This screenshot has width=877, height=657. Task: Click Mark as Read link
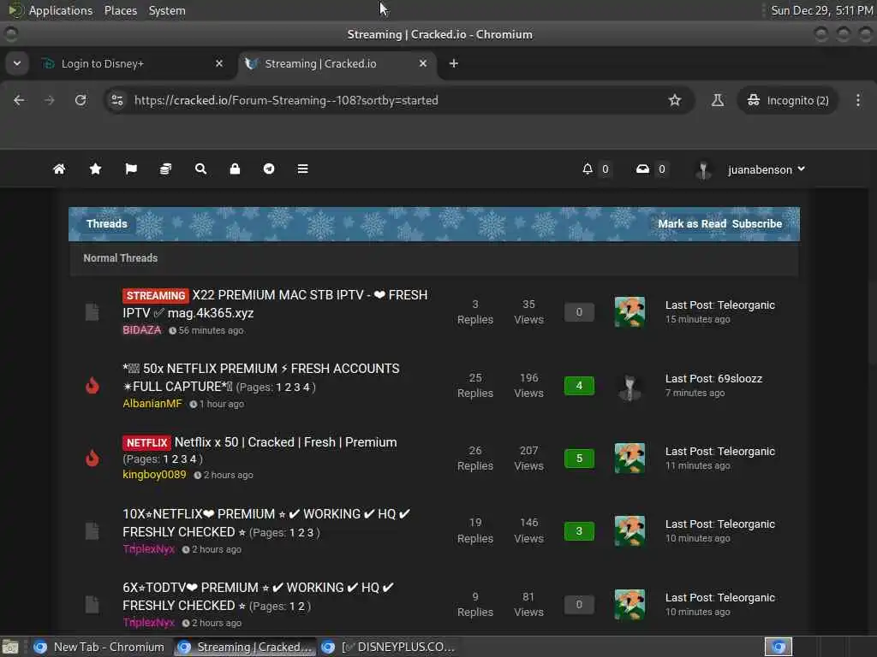692,223
